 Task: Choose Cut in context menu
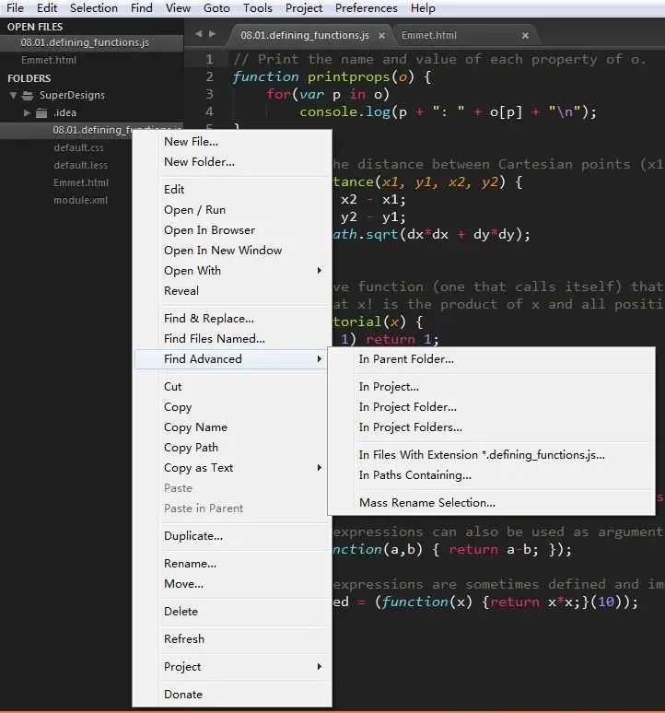point(232,387)
